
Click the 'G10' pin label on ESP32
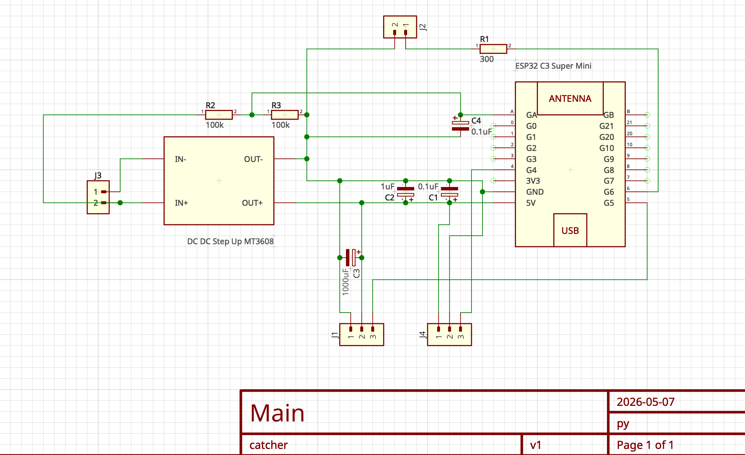(607, 148)
